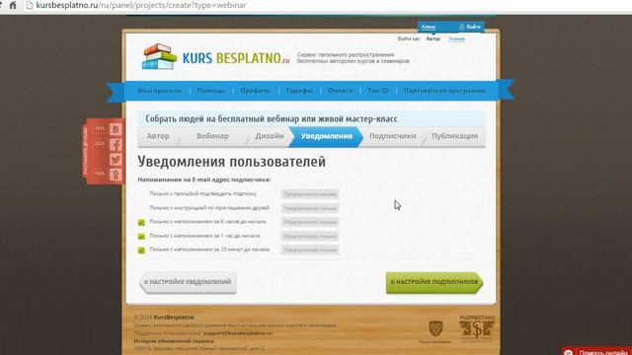This screenshot has height=355, width=632.
Task: Click the KURS BESPLATNO.ru logo text
Action: [x=236, y=58]
